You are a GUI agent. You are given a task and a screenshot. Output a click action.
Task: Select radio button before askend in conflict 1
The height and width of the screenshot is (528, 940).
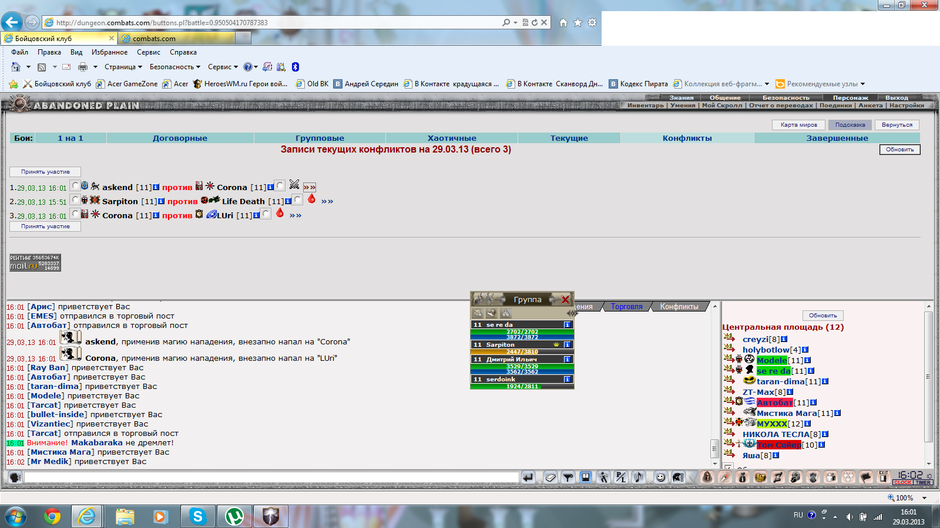(75, 185)
